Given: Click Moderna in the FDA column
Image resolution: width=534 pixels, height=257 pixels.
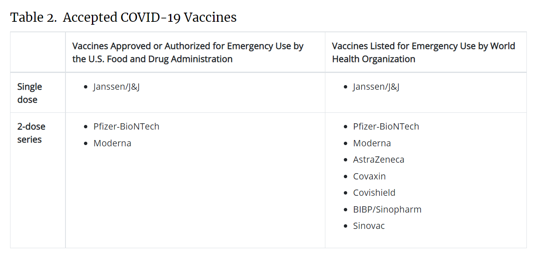Looking at the screenshot, I should 113,143.
